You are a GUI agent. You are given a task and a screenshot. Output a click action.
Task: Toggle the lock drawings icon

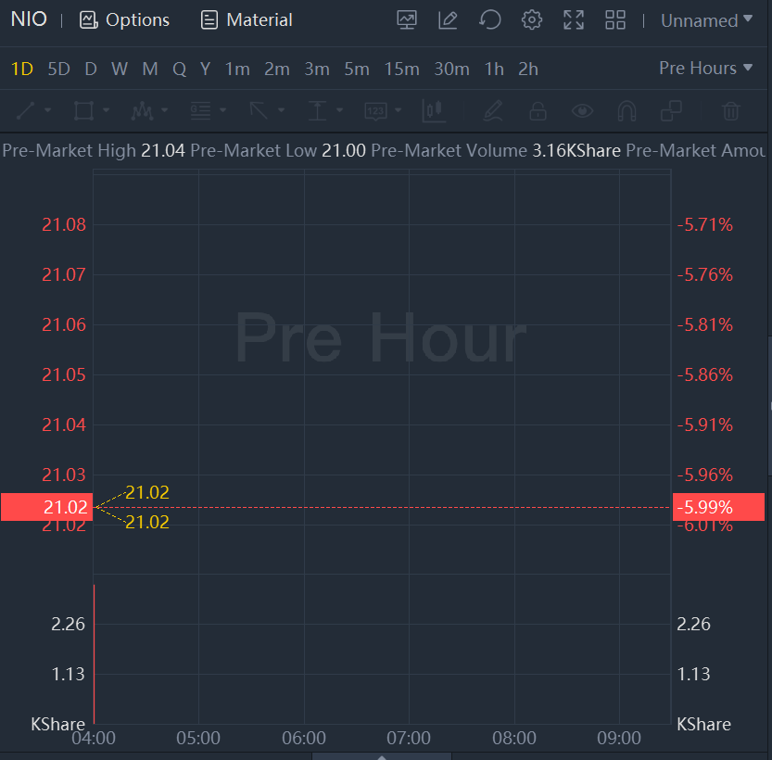coord(538,111)
